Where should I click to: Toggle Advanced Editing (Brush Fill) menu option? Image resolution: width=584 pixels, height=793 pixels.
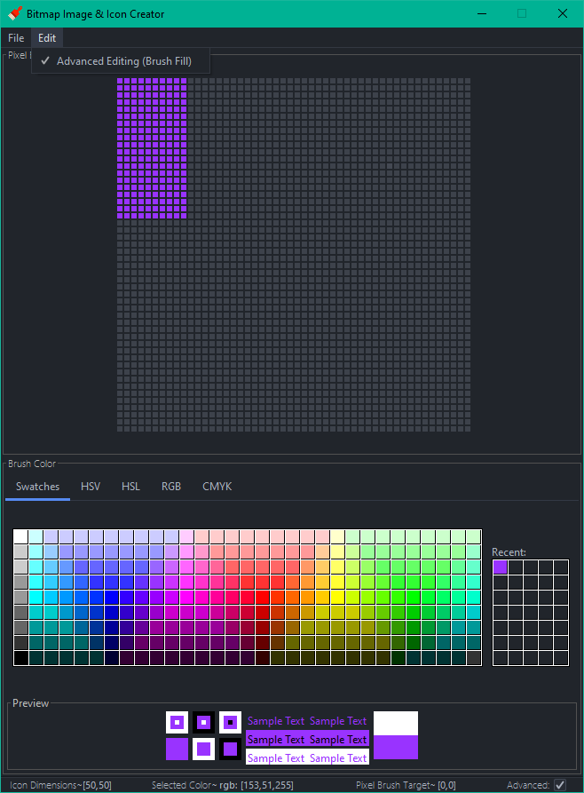coord(122,61)
